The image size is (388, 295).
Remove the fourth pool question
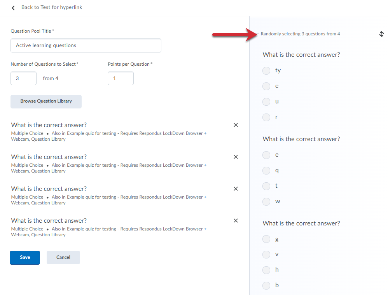point(236,220)
